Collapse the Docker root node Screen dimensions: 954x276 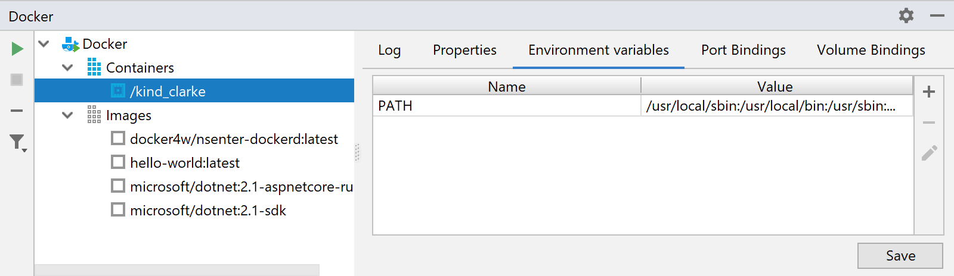pos(44,43)
